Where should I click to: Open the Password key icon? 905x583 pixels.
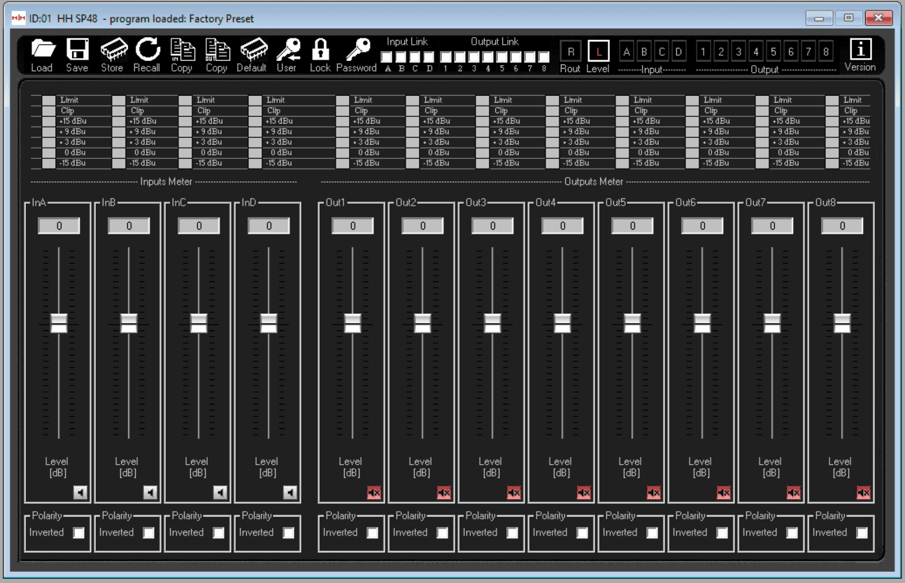(x=357, y=50)
